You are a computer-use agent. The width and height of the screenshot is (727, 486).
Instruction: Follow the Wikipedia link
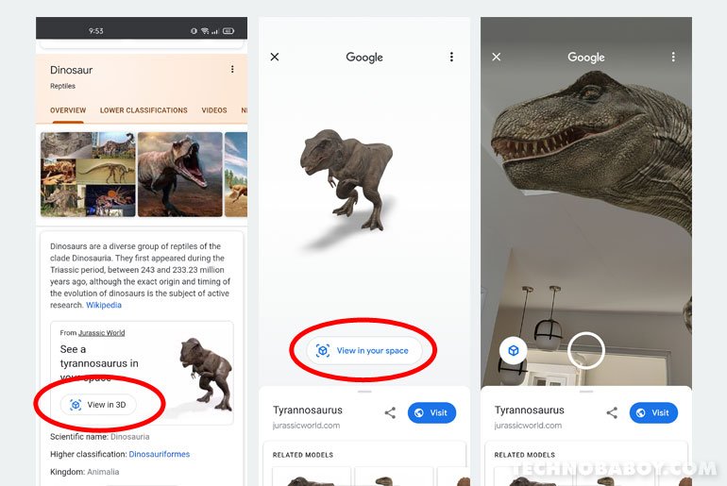[104, 305]
